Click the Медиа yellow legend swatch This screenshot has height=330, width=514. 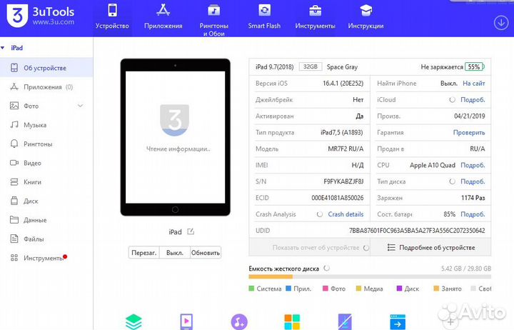point(358,289)
